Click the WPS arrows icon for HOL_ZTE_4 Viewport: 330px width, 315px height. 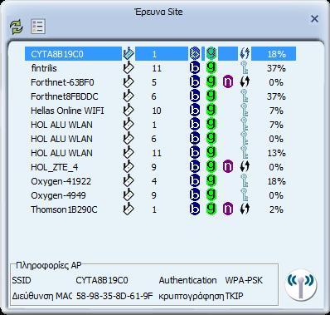pyautogui.click(x=245, y=166)
